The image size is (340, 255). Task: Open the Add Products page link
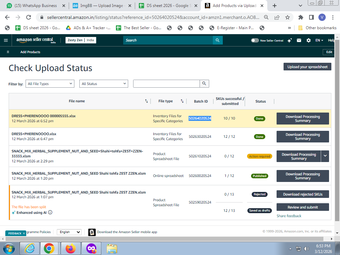click(x=30, y=52)
